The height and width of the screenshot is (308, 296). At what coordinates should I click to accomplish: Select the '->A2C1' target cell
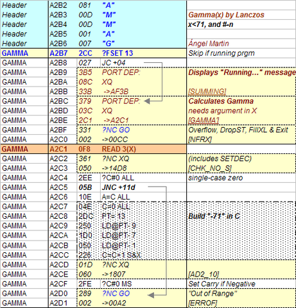click(116, 120)
